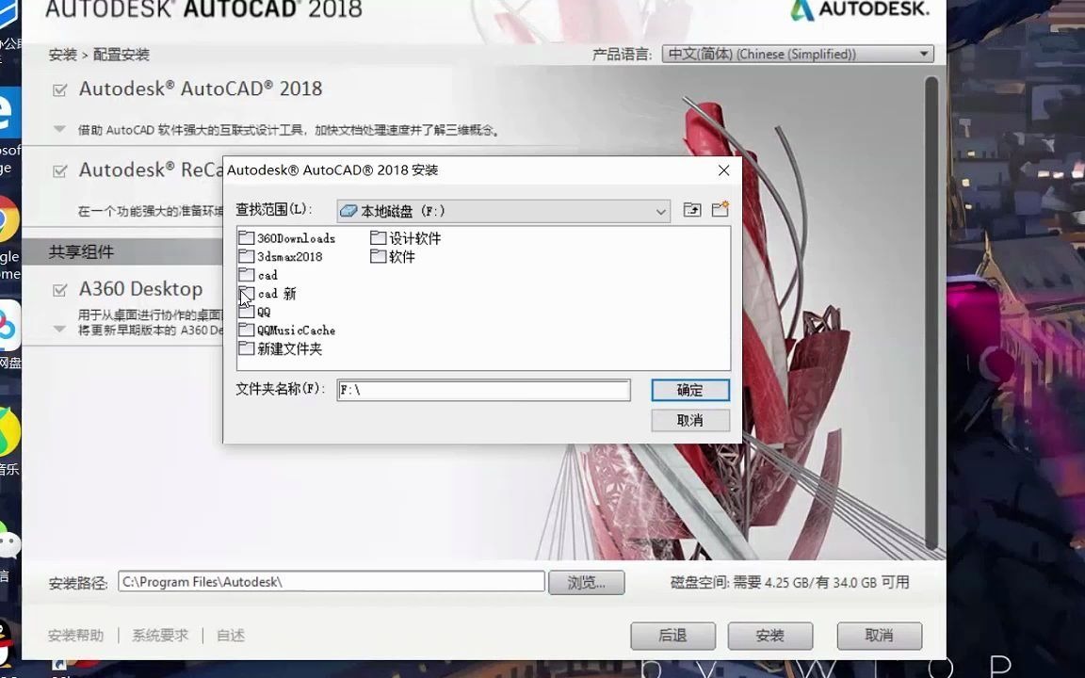The image size is (1085, 678).
Task: Click the 文件夹名称 input field showing F:\
Action: click(x=483, y=390)
